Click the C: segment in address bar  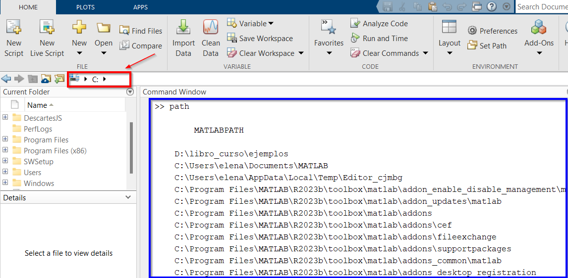(95, 79)
